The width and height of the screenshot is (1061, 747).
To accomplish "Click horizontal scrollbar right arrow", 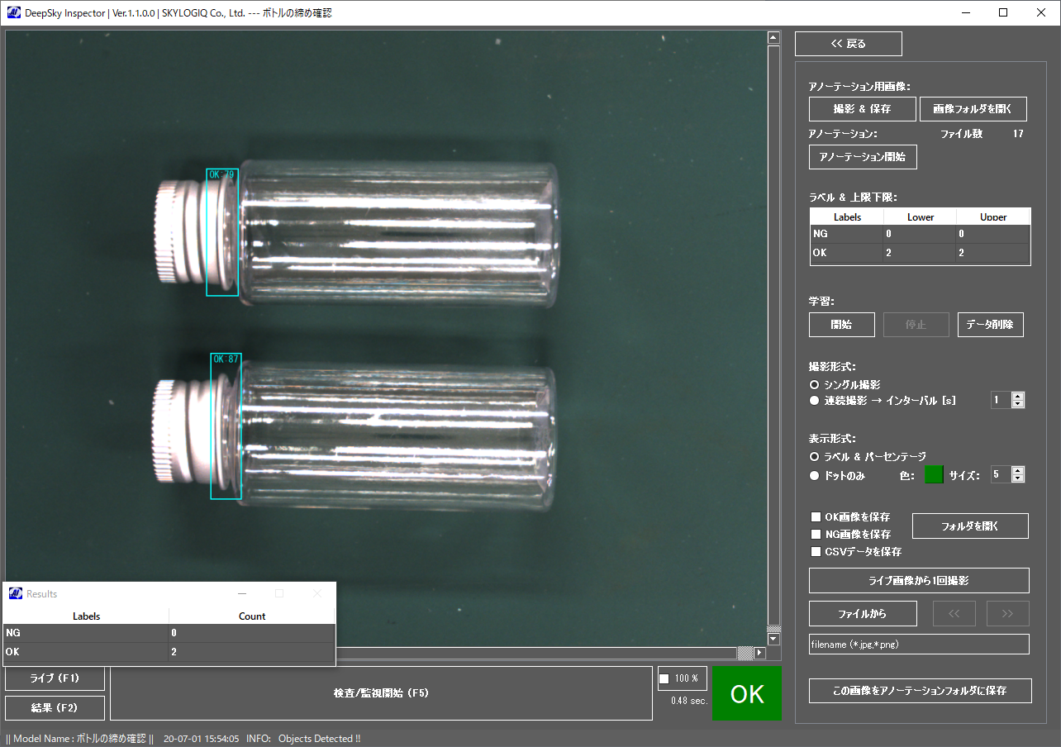I will point(759,653).
